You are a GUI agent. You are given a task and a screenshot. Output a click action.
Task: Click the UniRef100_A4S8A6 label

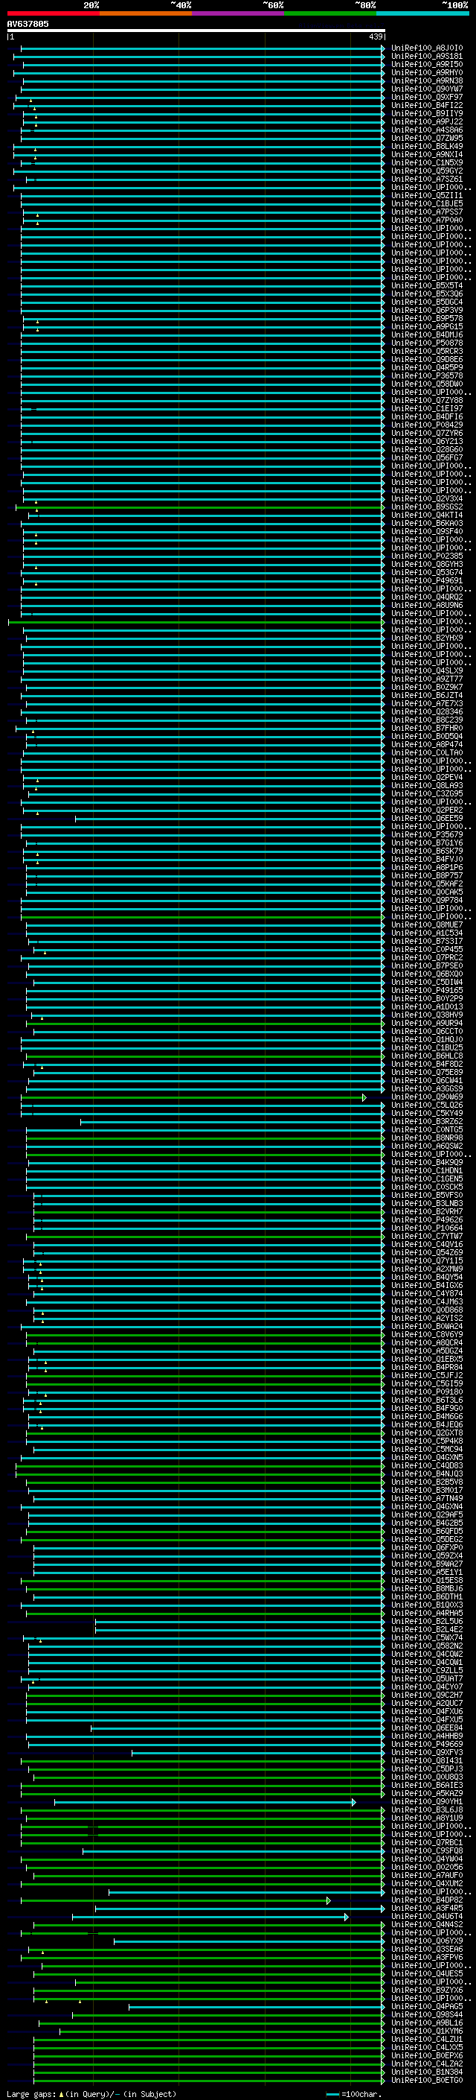[x=427, y=130]
